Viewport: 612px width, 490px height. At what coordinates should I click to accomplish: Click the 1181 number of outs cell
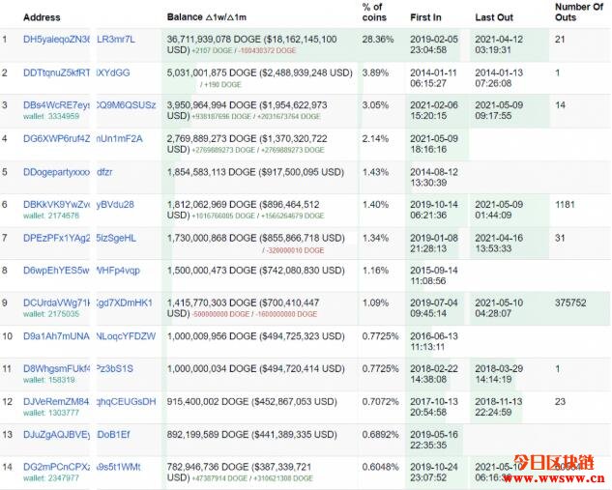pyautogui.click(x=565, y=205)
